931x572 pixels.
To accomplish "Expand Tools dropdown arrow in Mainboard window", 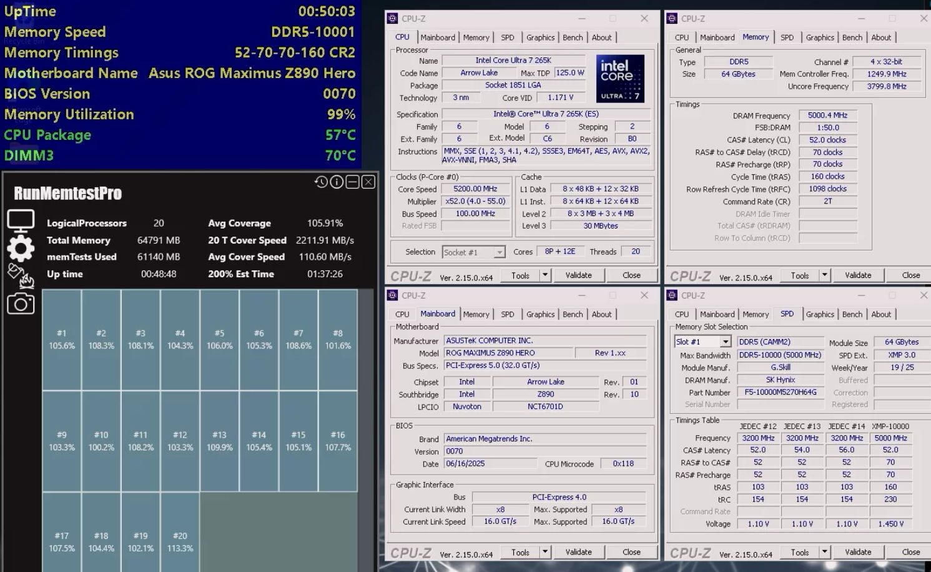I will 544,552.
